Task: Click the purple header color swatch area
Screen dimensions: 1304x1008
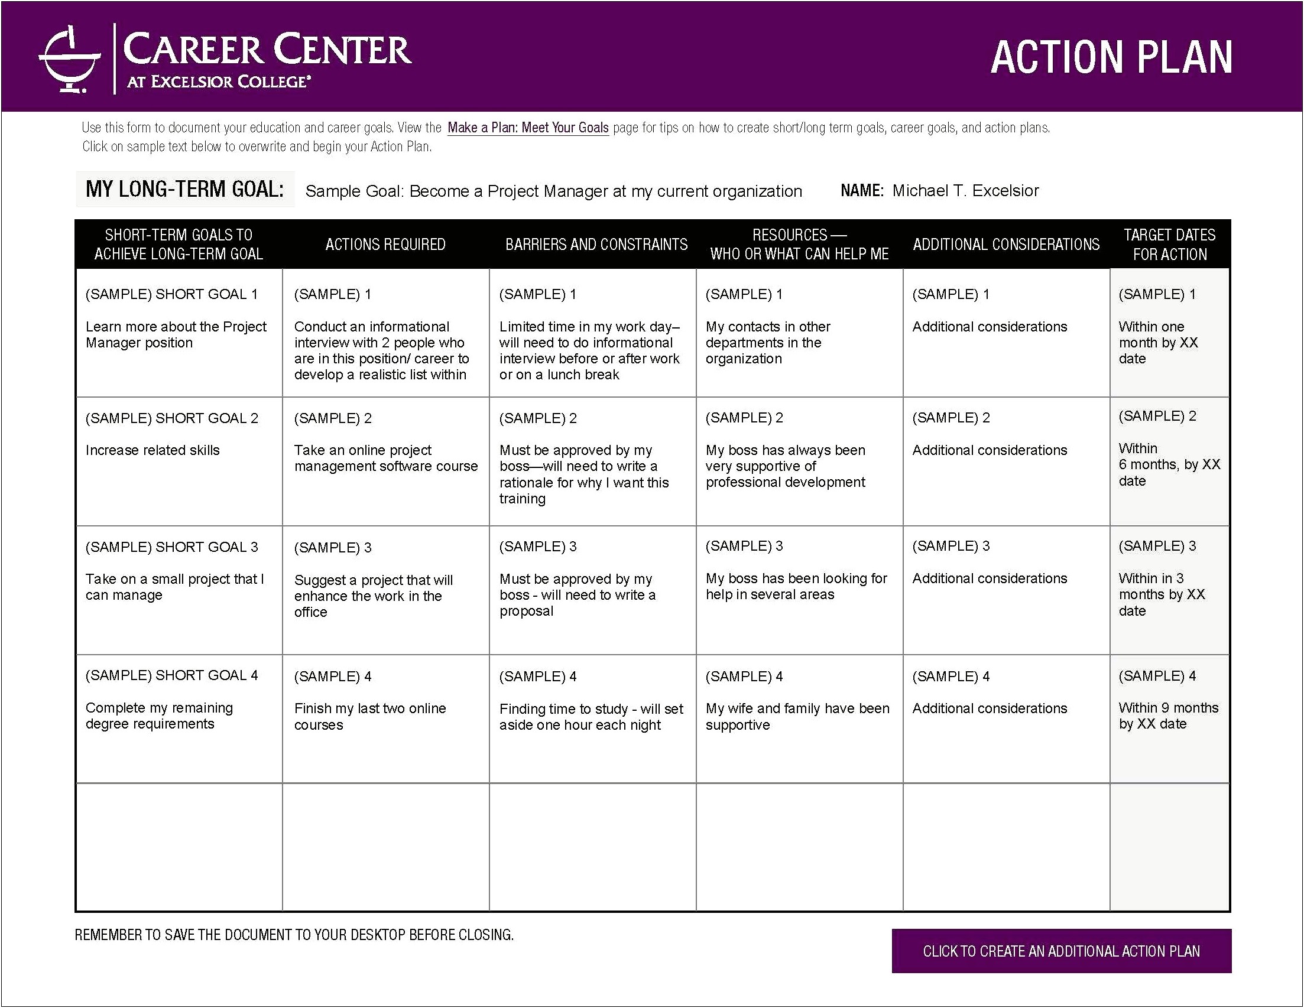Action: tap(652, 54)
